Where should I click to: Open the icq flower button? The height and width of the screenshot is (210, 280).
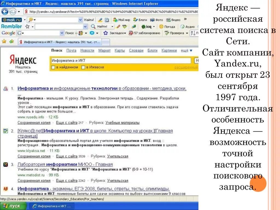pyautogui.click(x=147, y=27)
